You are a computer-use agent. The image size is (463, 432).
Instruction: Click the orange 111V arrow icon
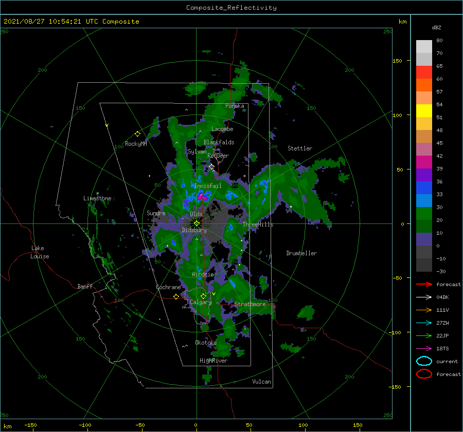424,310
